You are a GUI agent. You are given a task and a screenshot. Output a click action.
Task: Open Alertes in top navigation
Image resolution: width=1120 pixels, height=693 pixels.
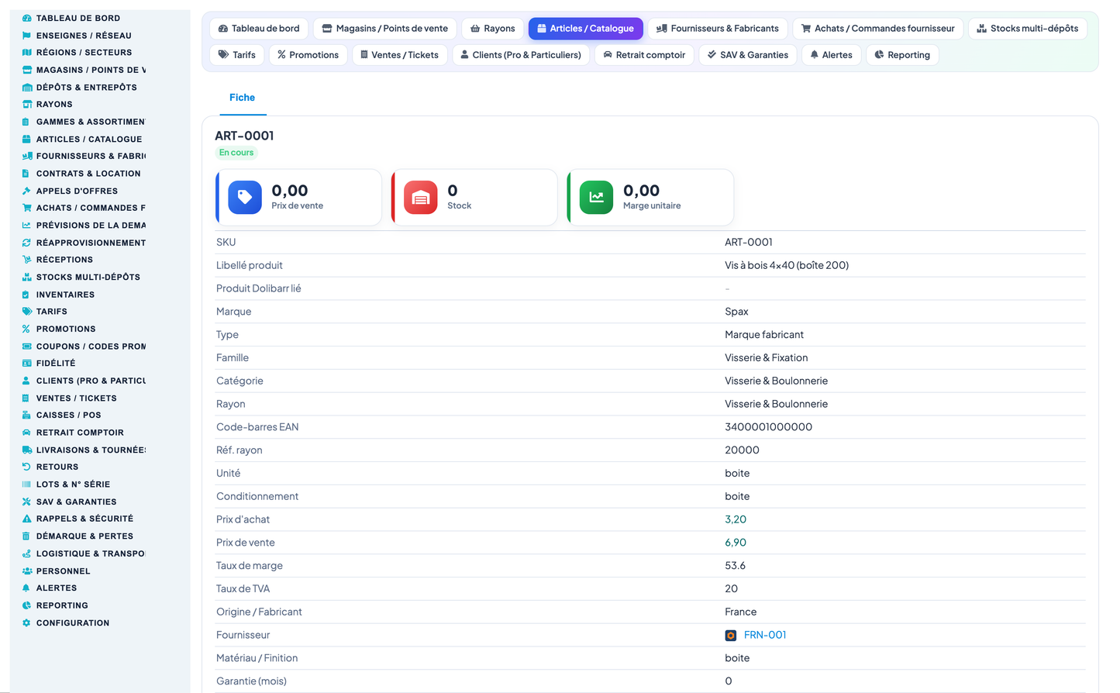pyautogui.click(x=832, y=55)
